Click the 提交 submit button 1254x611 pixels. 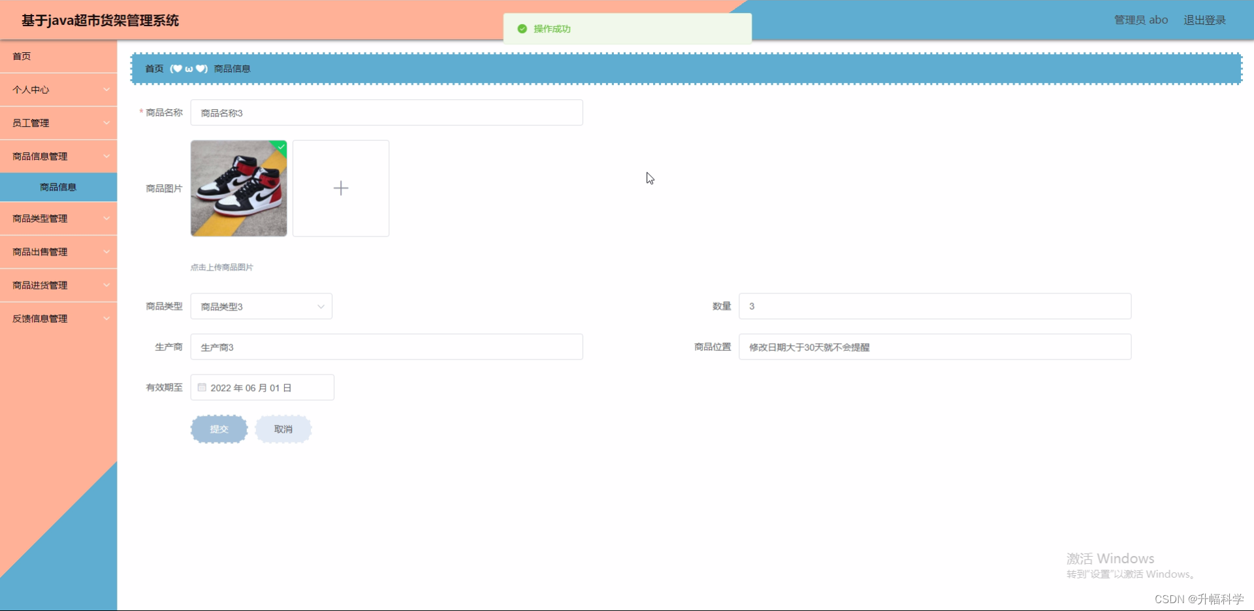click(x=219, y=429)
